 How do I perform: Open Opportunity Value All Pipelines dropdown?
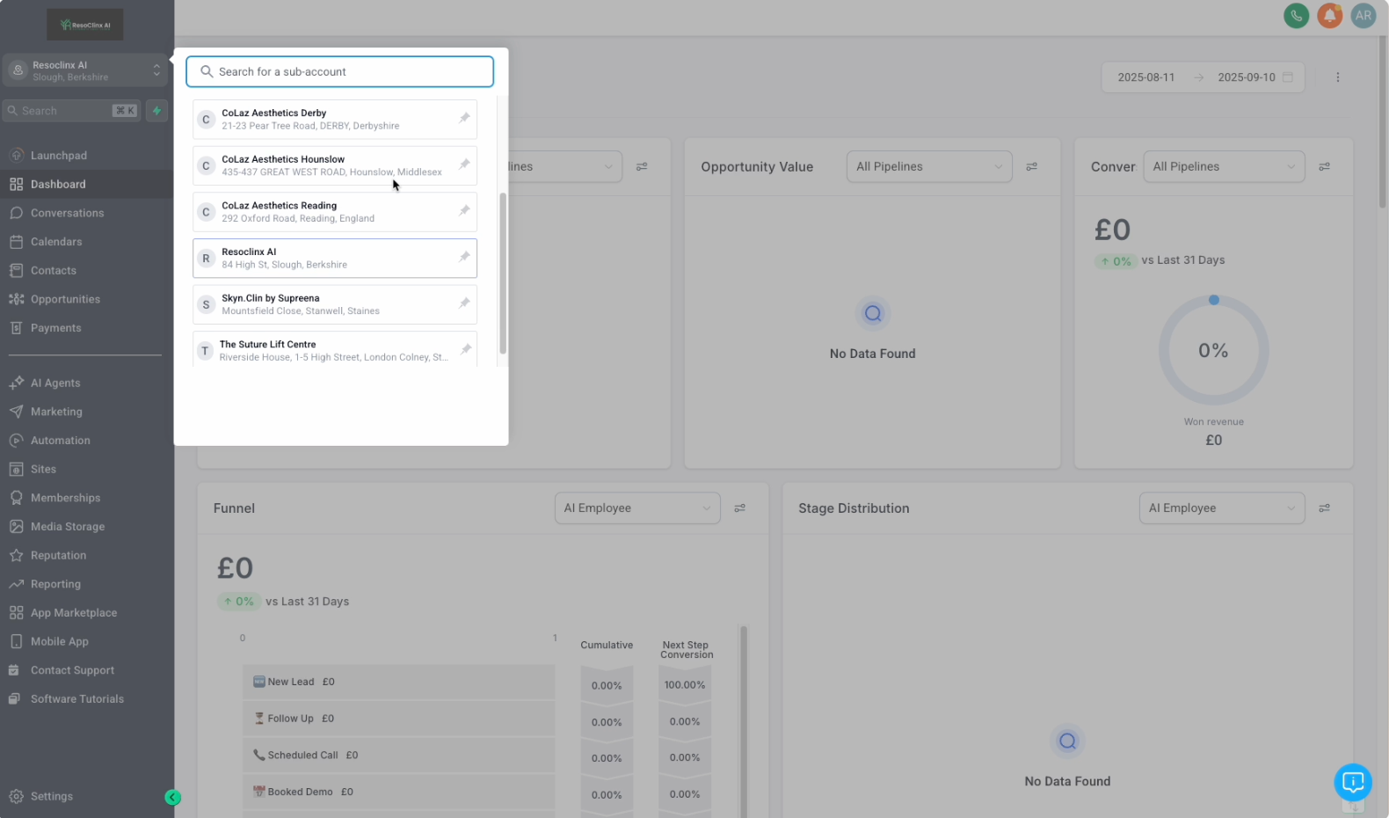(x=929, y=167)
